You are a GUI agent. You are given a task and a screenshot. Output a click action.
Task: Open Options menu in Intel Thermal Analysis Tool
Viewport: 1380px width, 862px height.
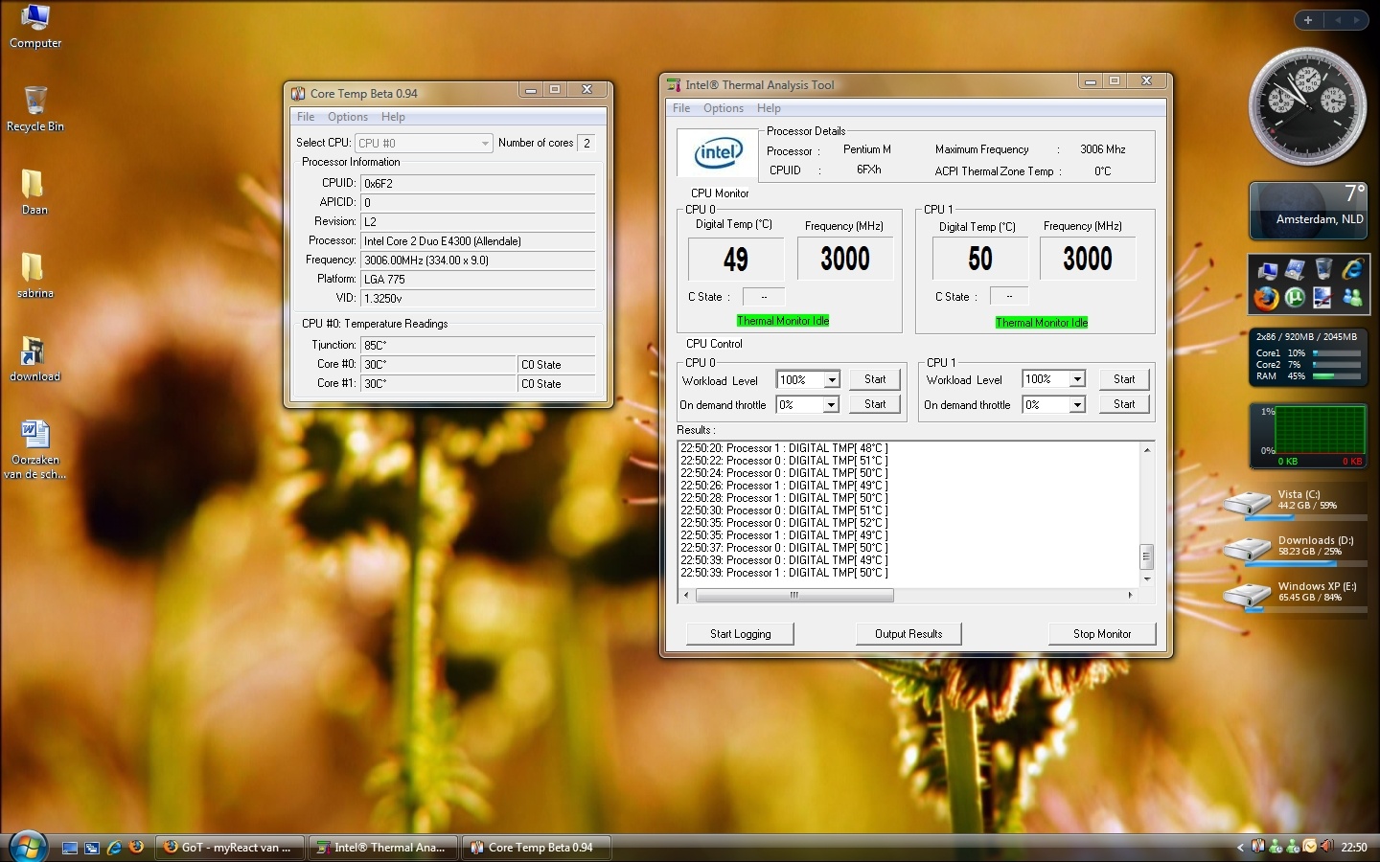(x=723, y=108)
